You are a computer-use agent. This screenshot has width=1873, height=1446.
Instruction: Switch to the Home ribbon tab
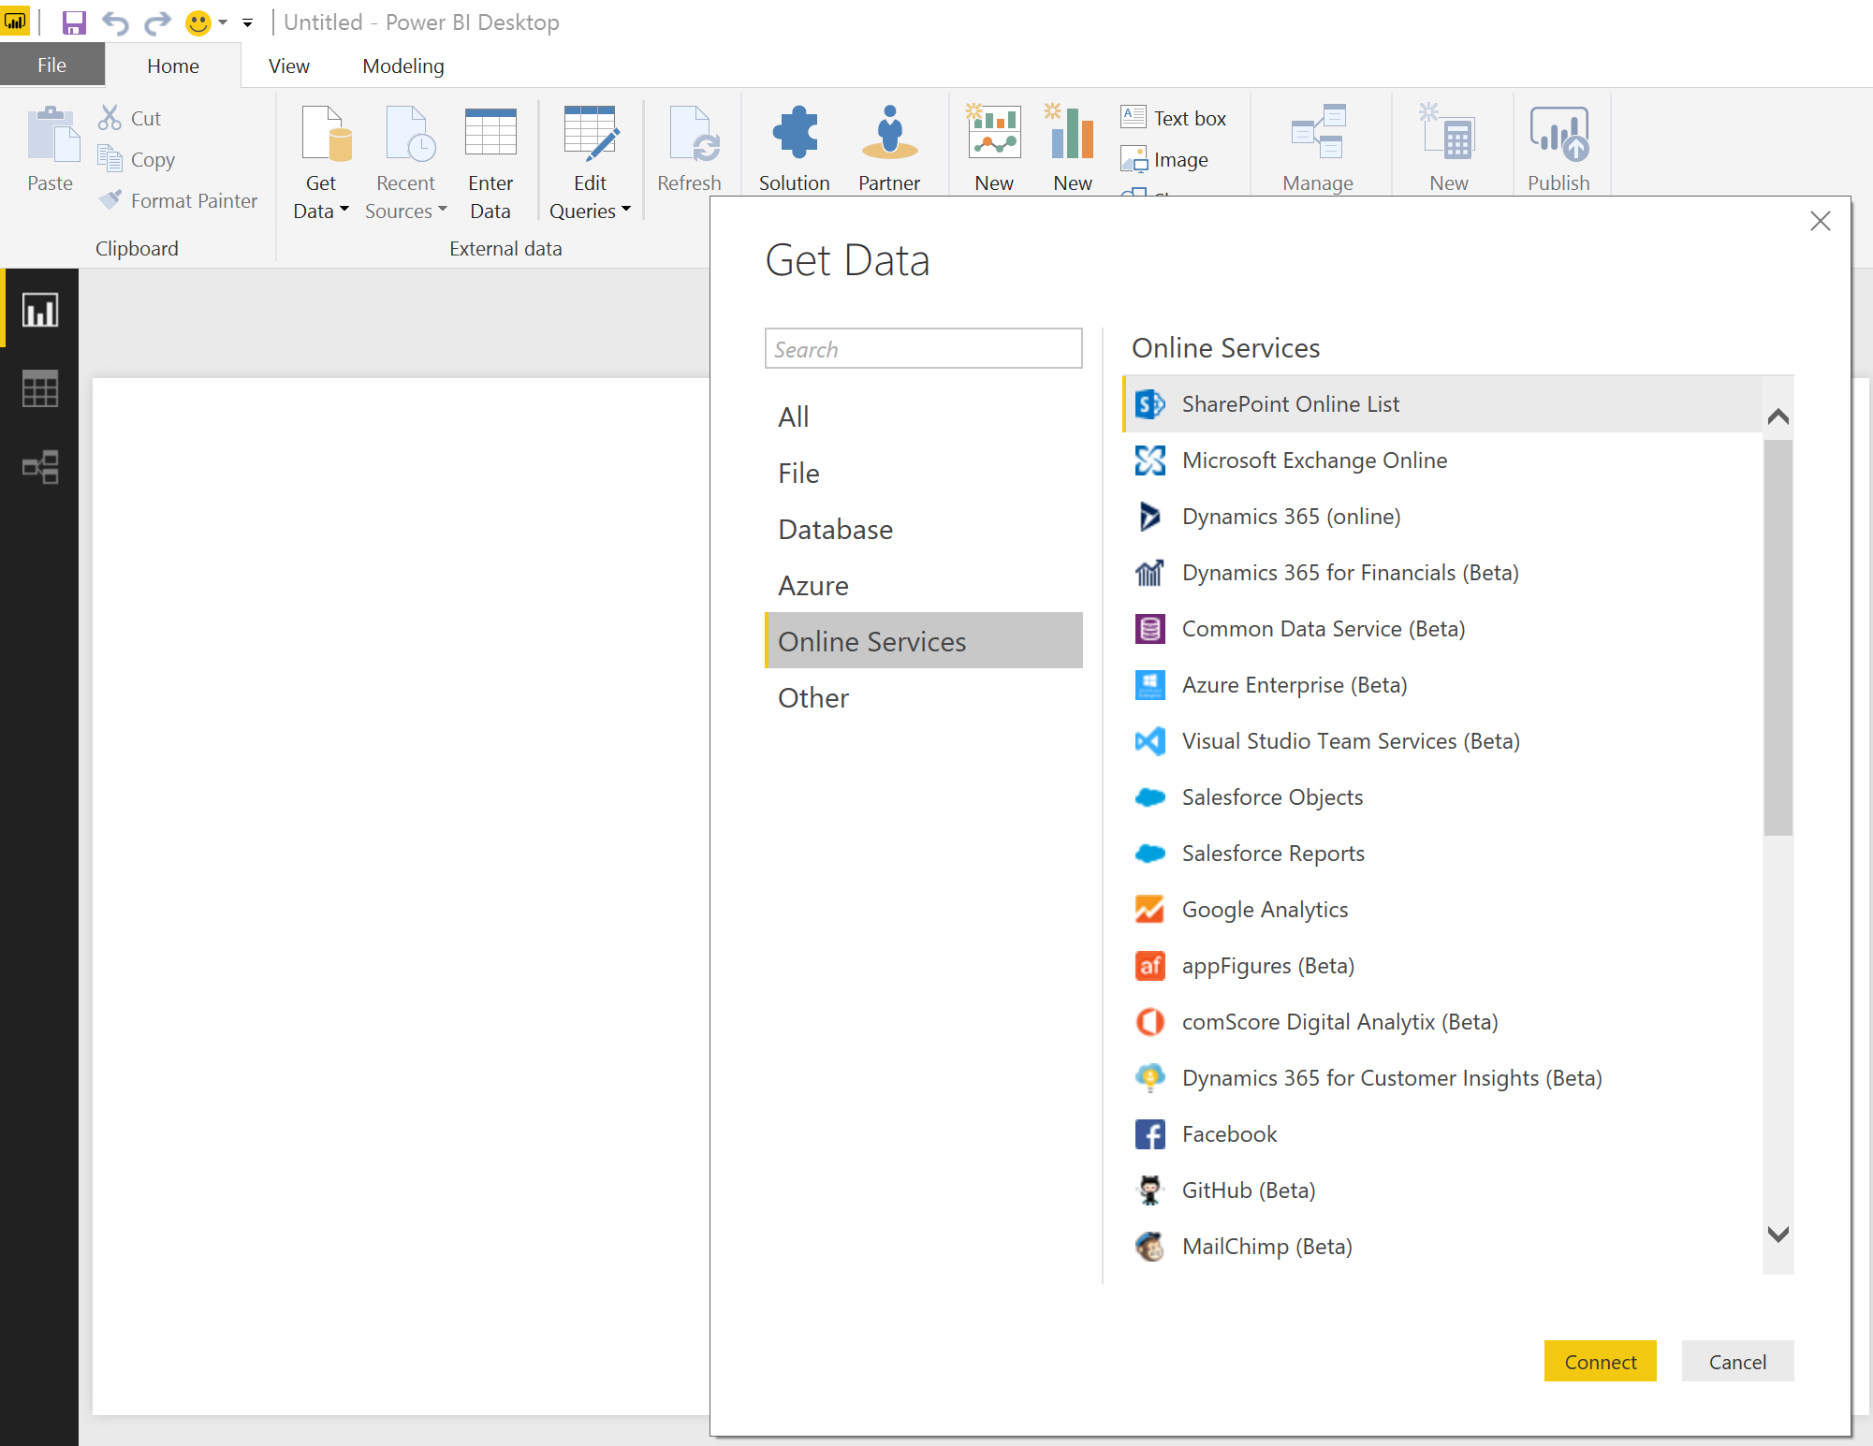tap(173, 66)
